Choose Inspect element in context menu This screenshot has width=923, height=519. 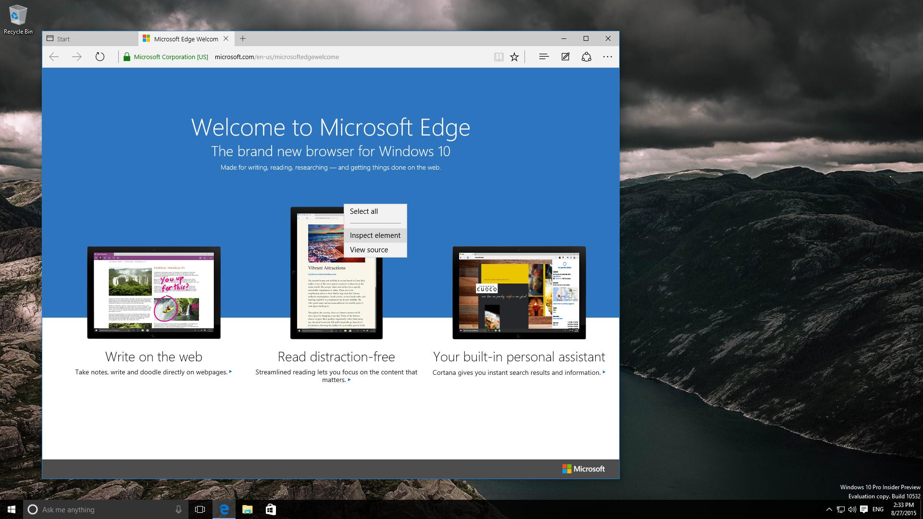pos(375,235)
